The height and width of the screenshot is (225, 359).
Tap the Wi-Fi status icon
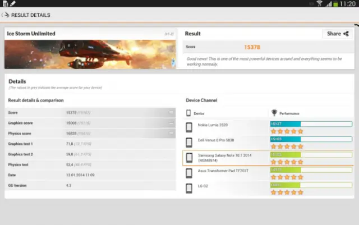pos(320,3)
